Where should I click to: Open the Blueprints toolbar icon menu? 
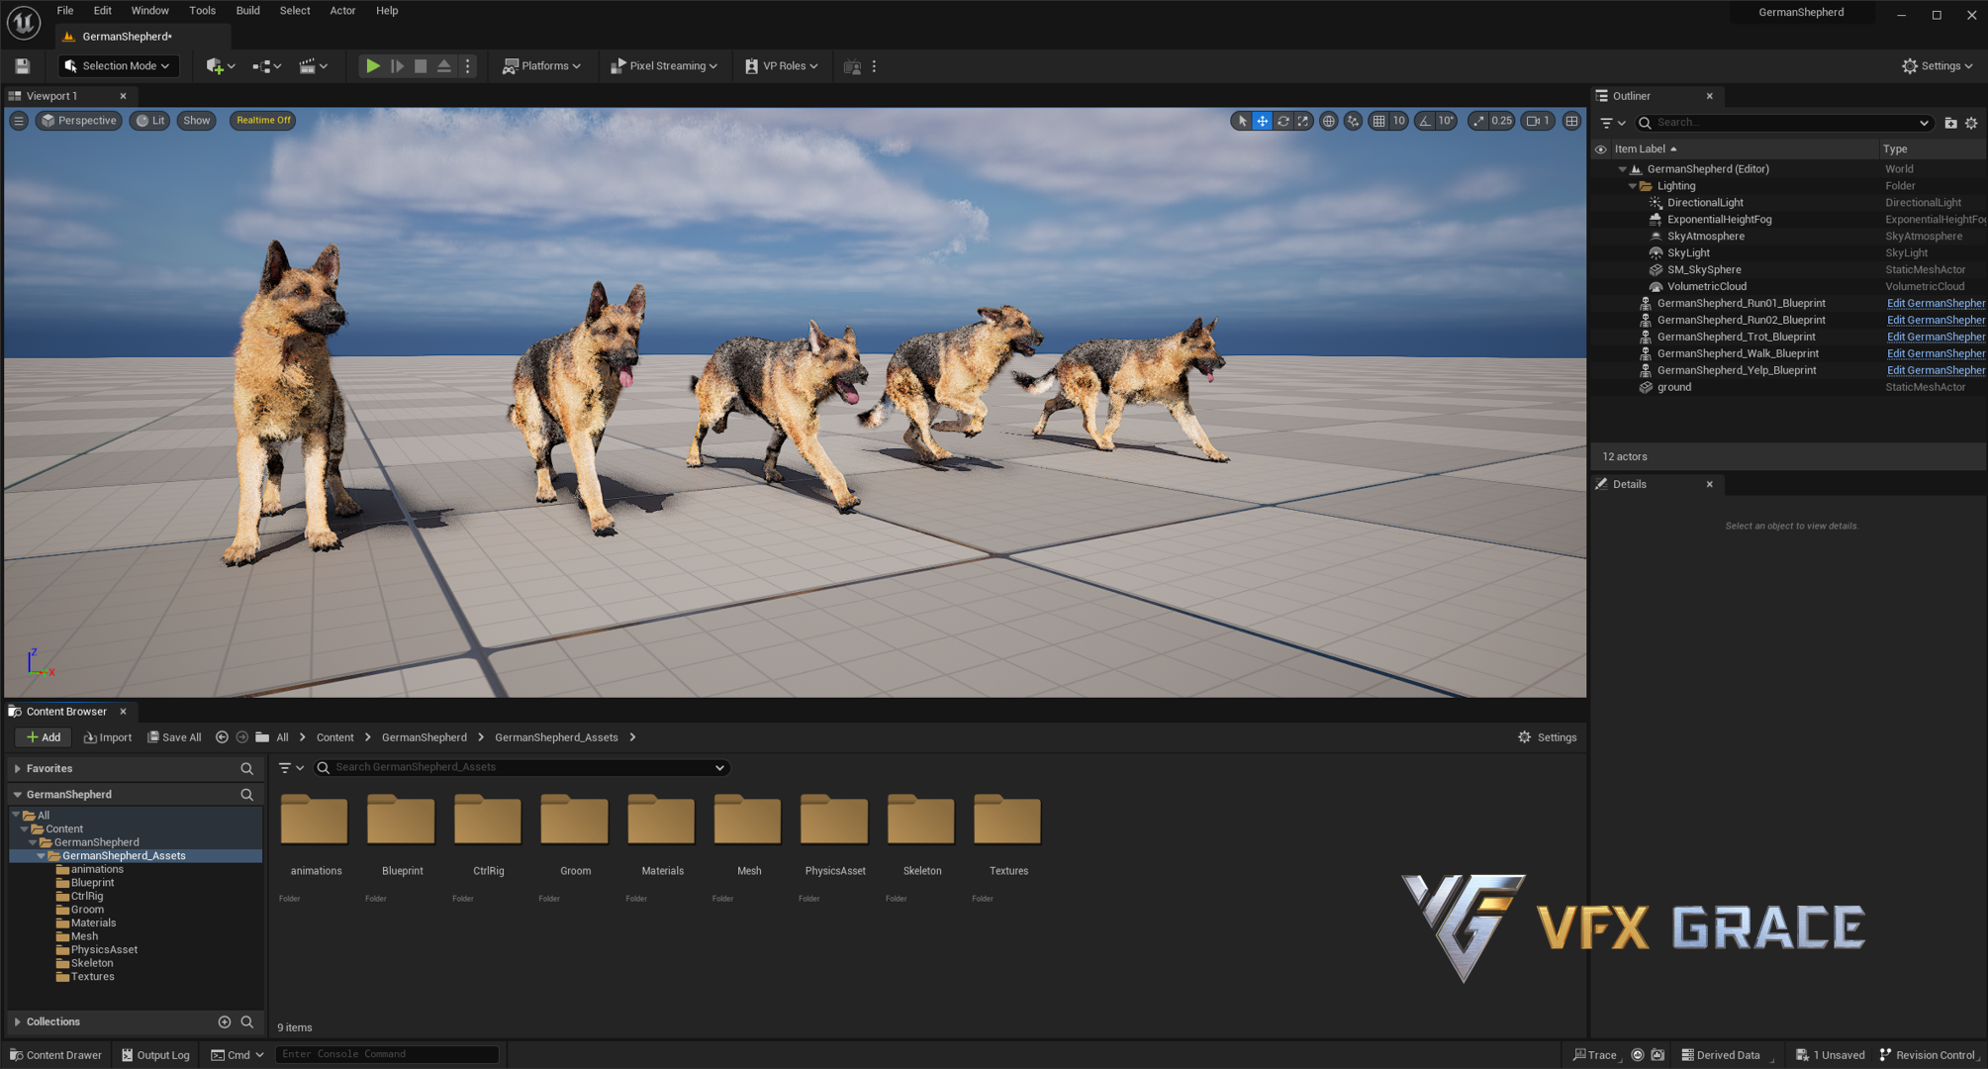pyautogui.click(x=266, y=66)
